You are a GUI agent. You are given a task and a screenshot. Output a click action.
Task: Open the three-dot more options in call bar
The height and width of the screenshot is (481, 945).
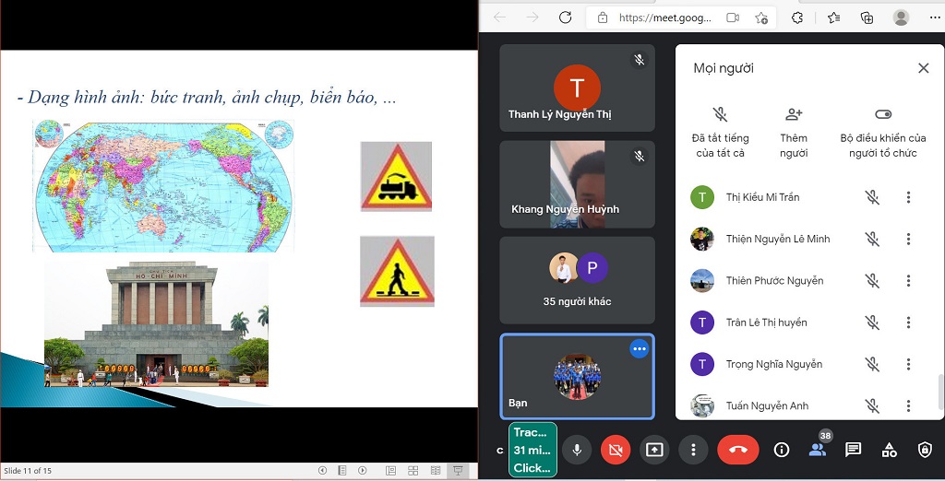(693, 450)
